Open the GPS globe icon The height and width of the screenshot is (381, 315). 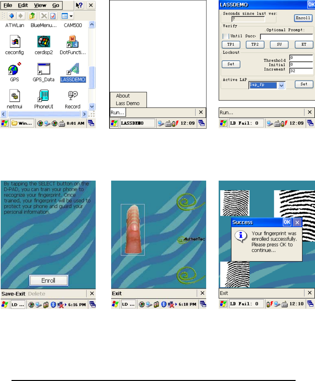(x=14, y=69)
